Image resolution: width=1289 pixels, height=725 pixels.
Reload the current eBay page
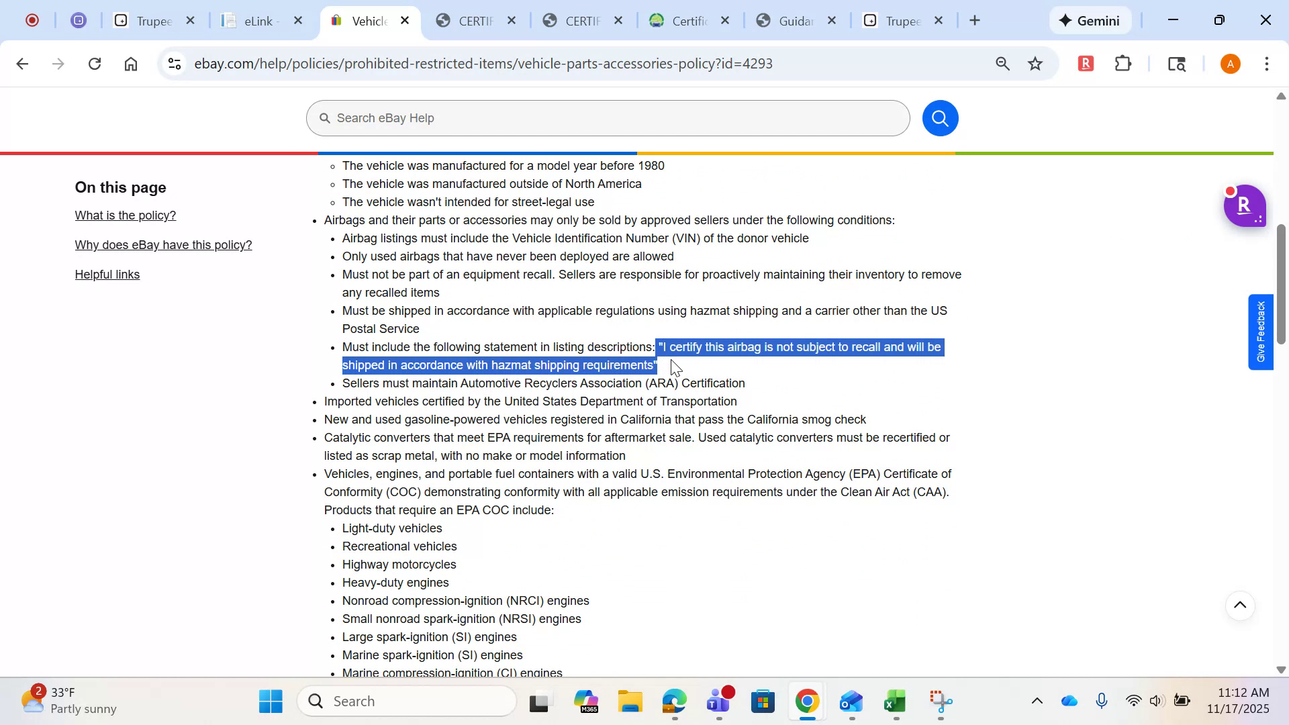click(95, 63)
